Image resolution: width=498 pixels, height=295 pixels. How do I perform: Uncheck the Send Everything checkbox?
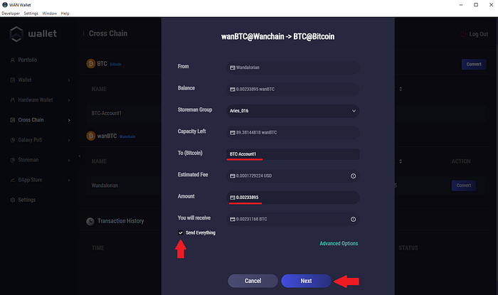pos(181,232)
